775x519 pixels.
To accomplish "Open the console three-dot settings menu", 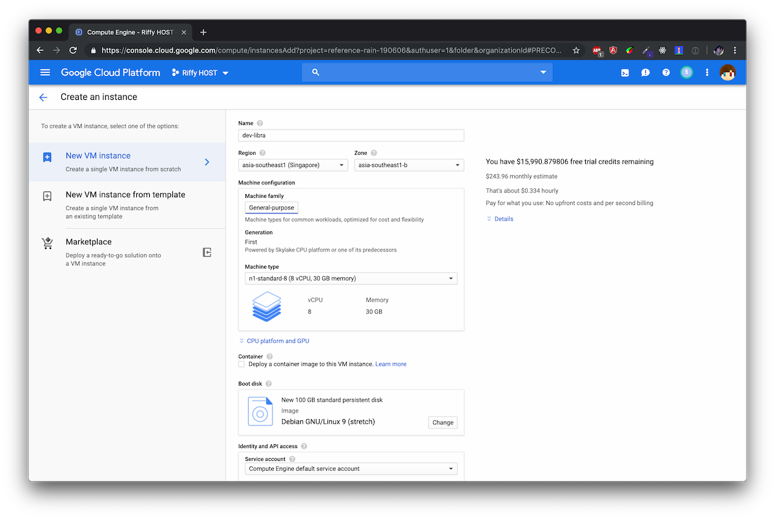I will 707,73.
